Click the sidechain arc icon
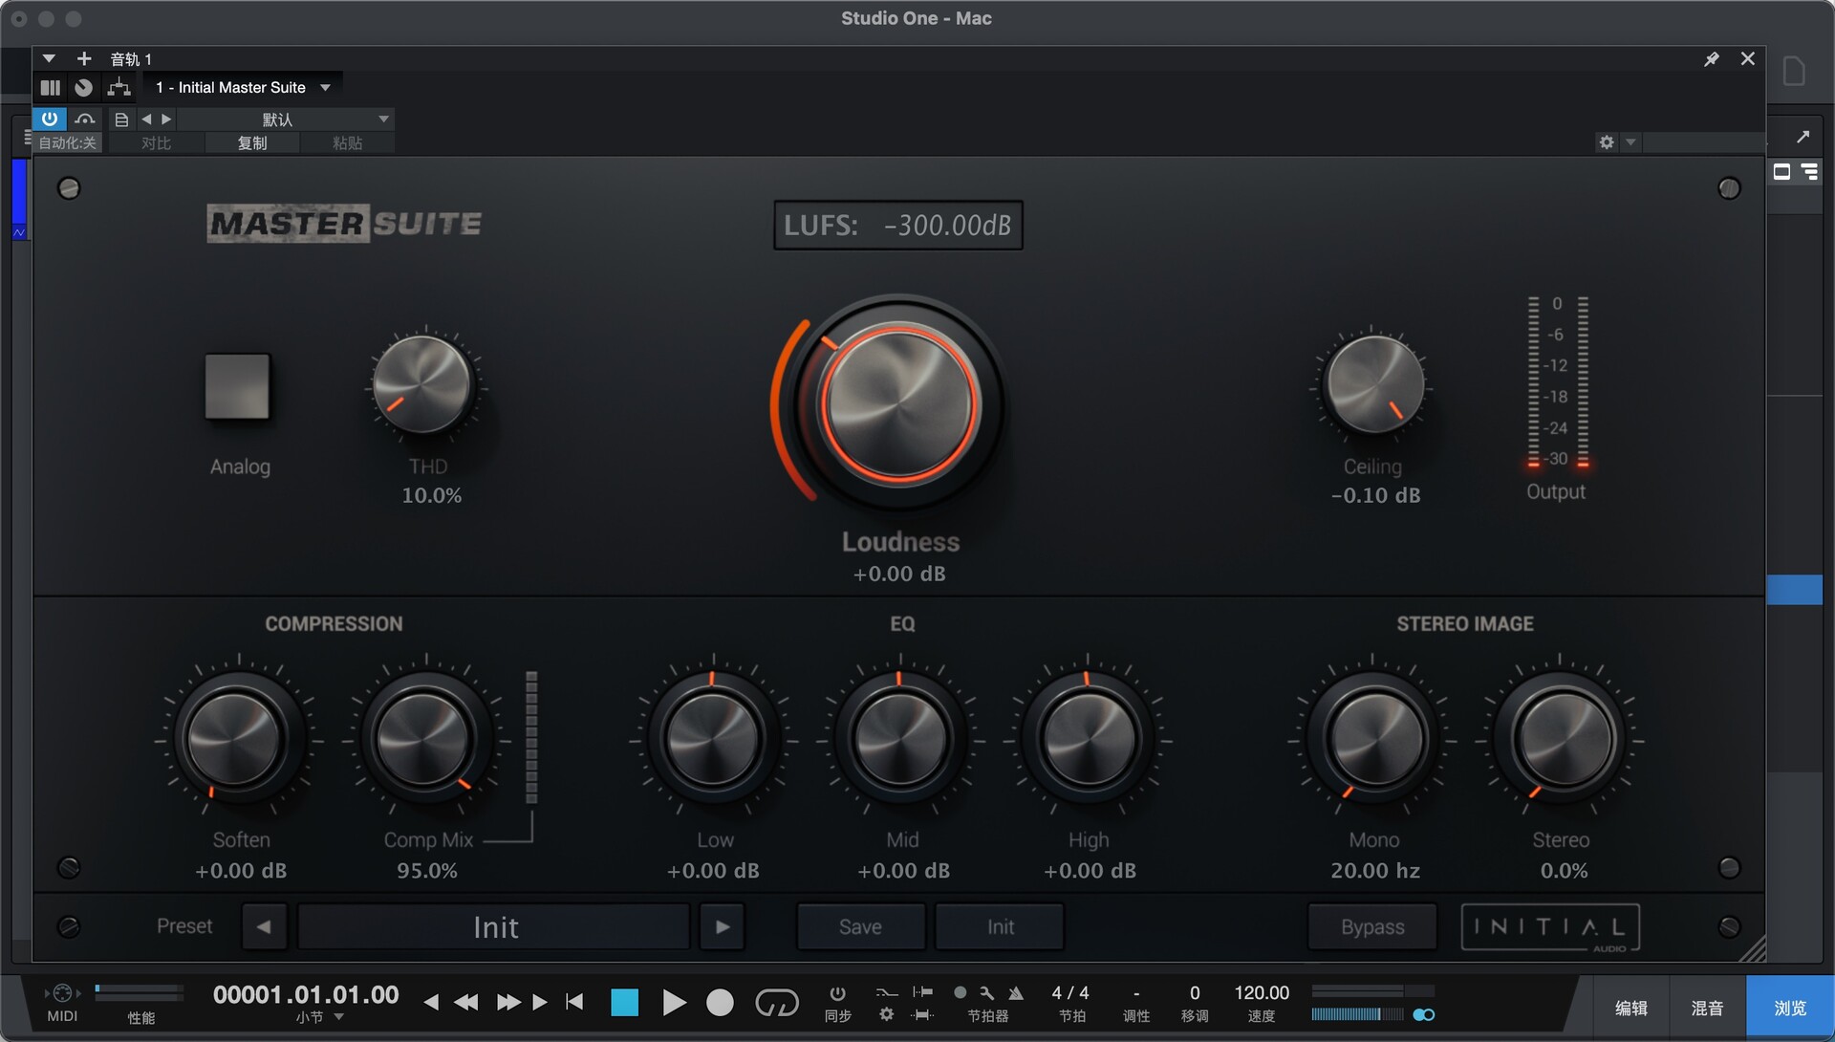The width and height of the screenshot is (1835, 1042). (85, 119)
